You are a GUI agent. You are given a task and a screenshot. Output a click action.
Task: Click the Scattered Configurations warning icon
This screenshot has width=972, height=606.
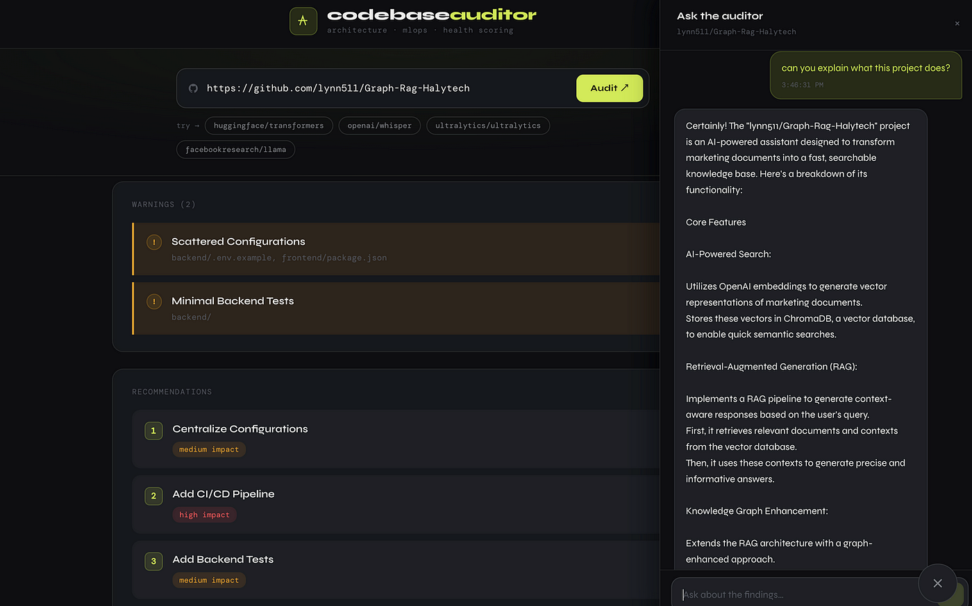(x=154, y=242)
